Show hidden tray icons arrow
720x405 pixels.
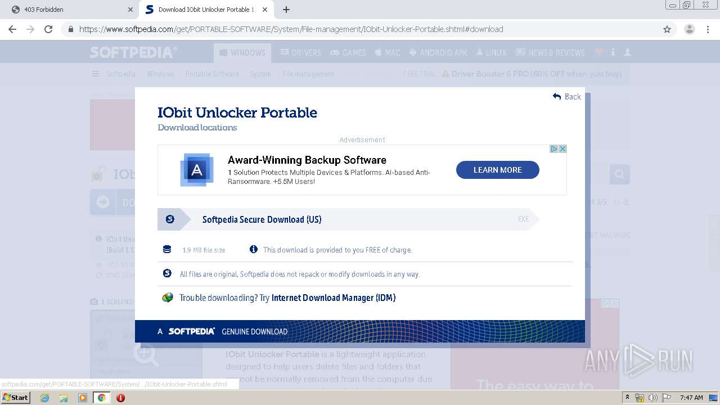tap(627, 398)
